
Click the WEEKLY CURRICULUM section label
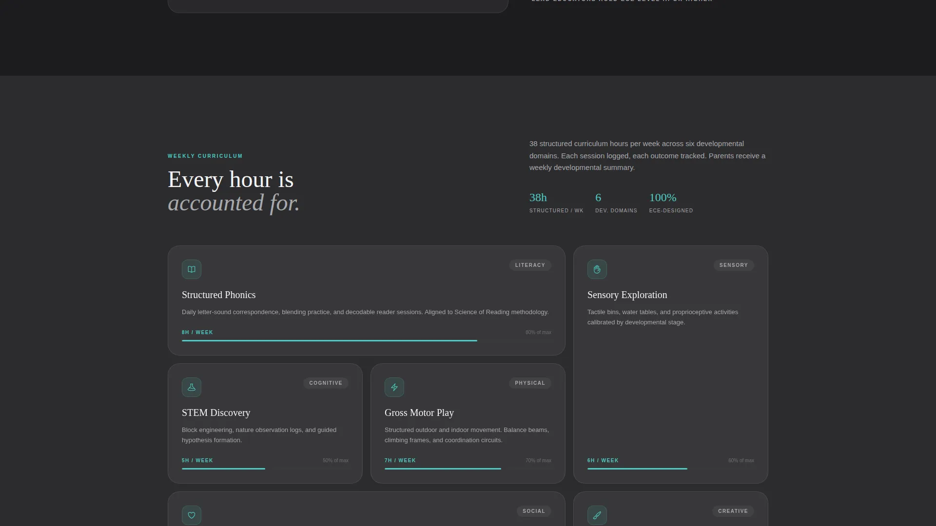coord(205,156)
